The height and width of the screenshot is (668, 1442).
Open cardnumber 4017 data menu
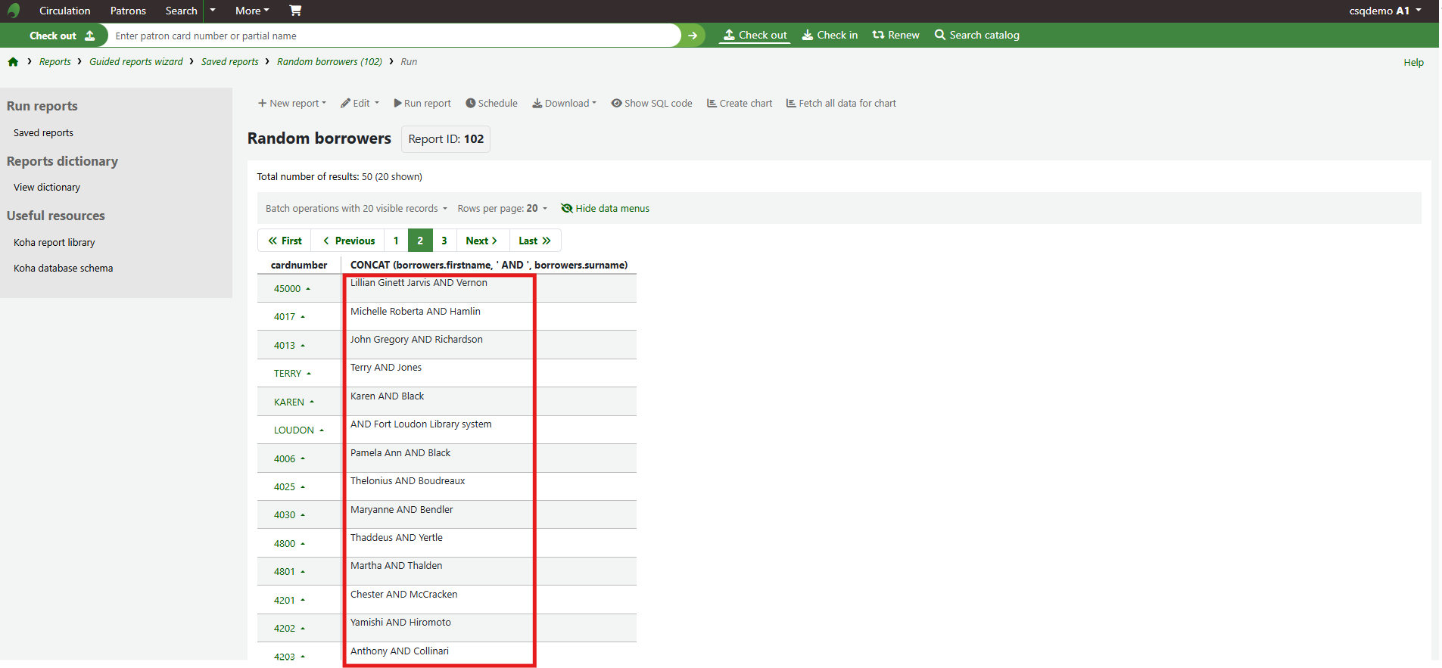(x=289, y=317)
